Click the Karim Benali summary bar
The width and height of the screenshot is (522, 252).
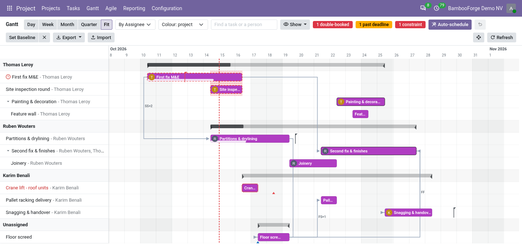coord(337,176)
